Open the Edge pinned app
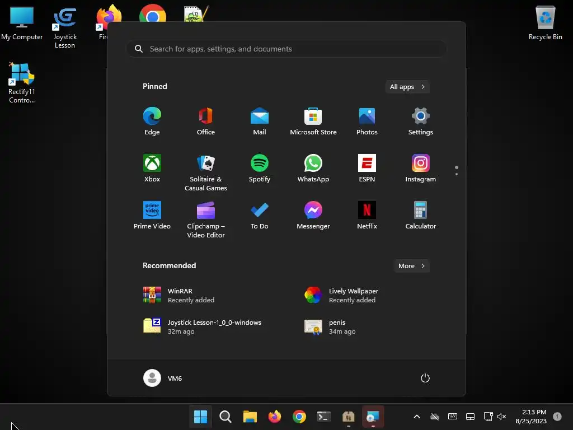 click(x=152, y=121)
